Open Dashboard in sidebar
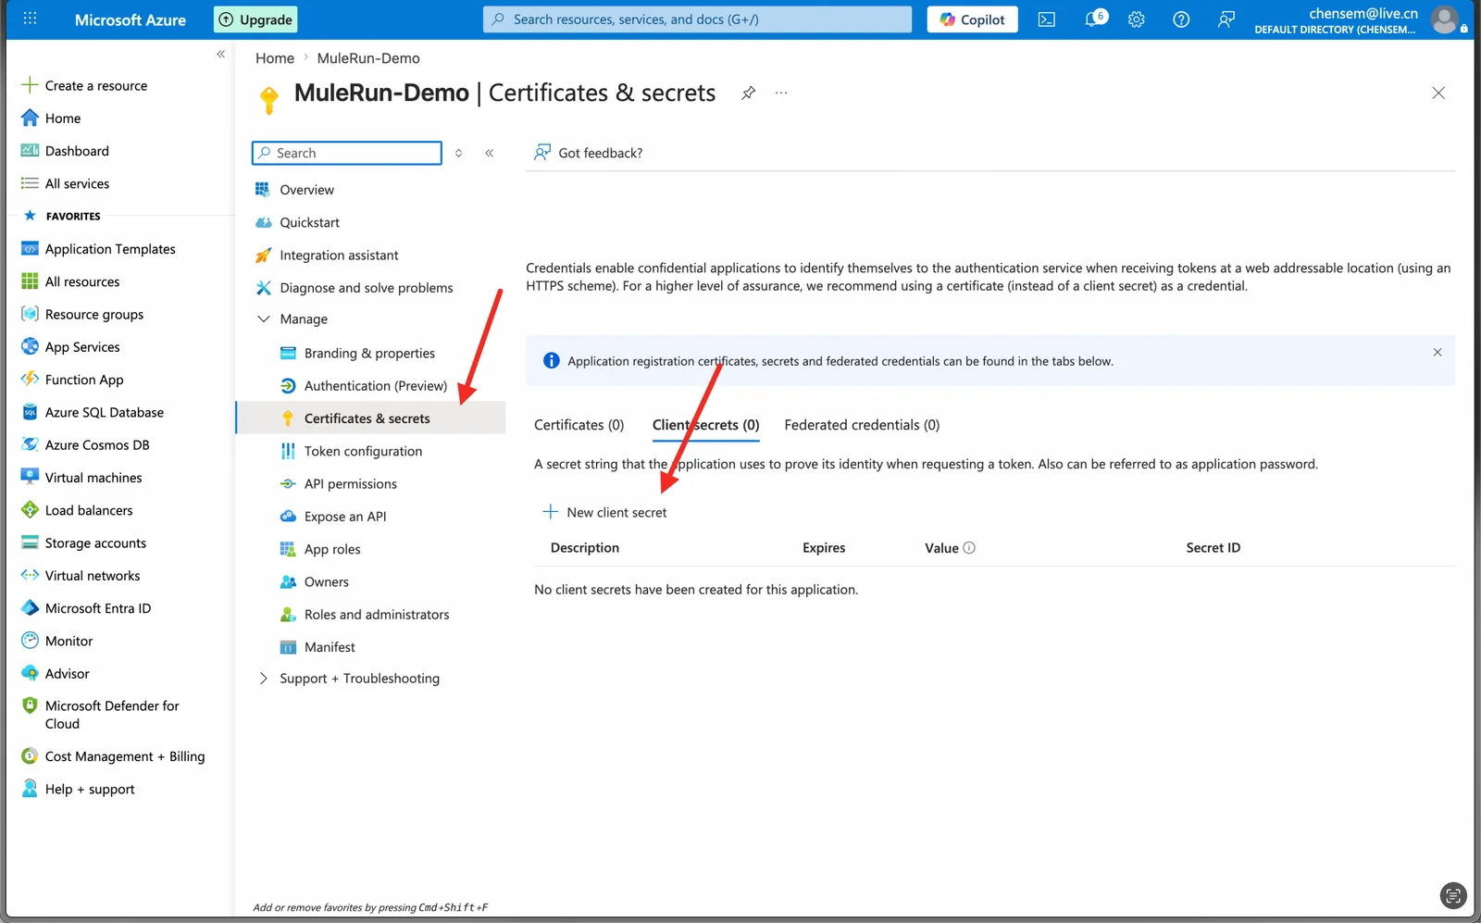Viewport: 1481px width, 923px height. [77, 151]
